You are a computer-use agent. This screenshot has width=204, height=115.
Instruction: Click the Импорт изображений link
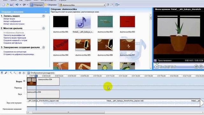[12, 21]
